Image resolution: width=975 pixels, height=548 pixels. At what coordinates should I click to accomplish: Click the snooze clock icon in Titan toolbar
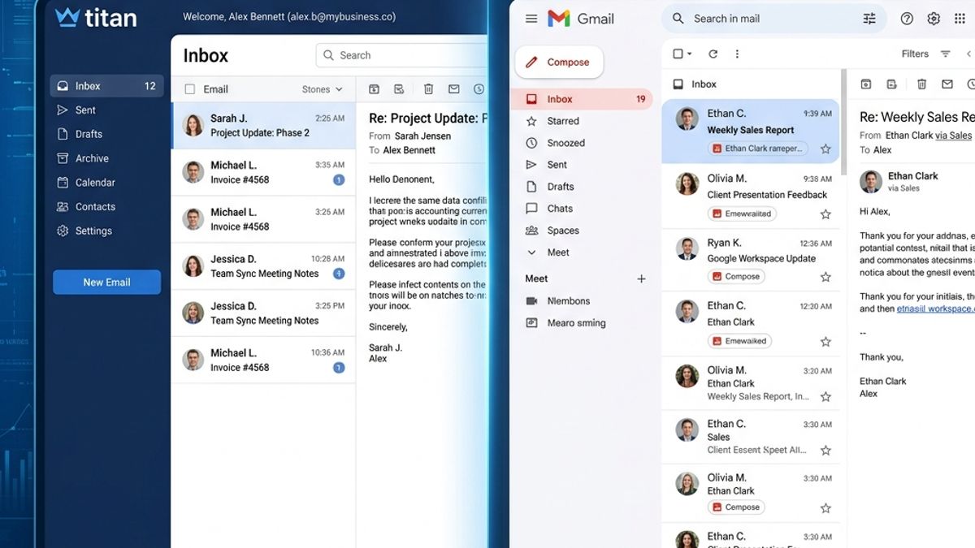tap(479, 89)
